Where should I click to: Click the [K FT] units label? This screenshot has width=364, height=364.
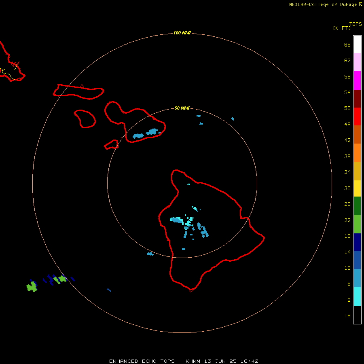click(x=342, y=28)
